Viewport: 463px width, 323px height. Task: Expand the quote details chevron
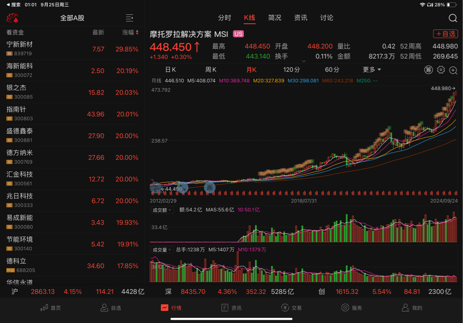tap(303, 61)
